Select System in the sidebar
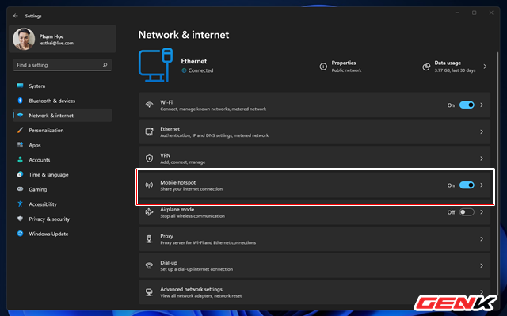 tap(63, 86)
